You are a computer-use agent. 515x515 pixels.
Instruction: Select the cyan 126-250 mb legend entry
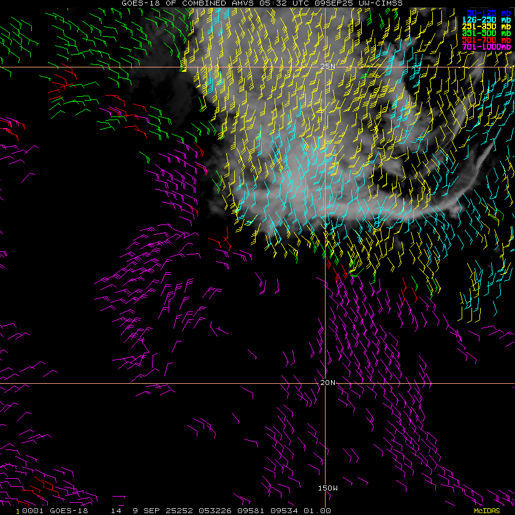point(488,20)
